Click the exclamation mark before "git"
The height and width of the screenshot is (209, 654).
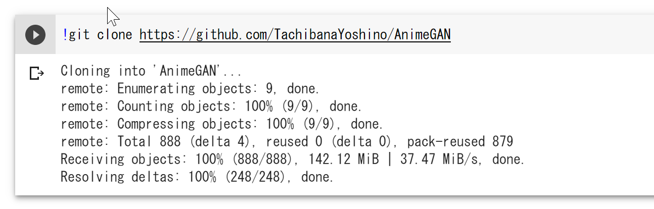coord(65,35)
